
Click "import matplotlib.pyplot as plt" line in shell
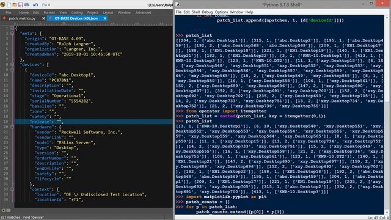tap(226, 197)
